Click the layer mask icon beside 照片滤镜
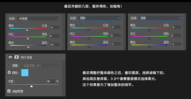The image size is (191, 99). pyautogui.click(x=17, y=57)
